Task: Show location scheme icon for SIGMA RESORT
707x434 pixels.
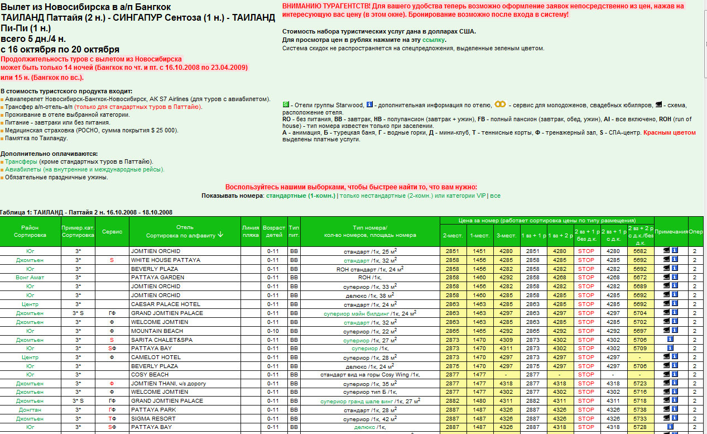Action: coord(666,418)
